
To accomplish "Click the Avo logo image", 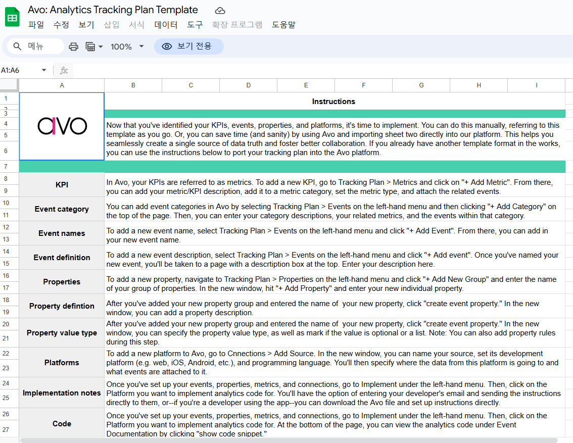I will click(x=62, y=126).
